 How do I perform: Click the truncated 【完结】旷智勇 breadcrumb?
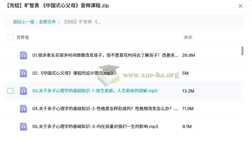point(82,22)
